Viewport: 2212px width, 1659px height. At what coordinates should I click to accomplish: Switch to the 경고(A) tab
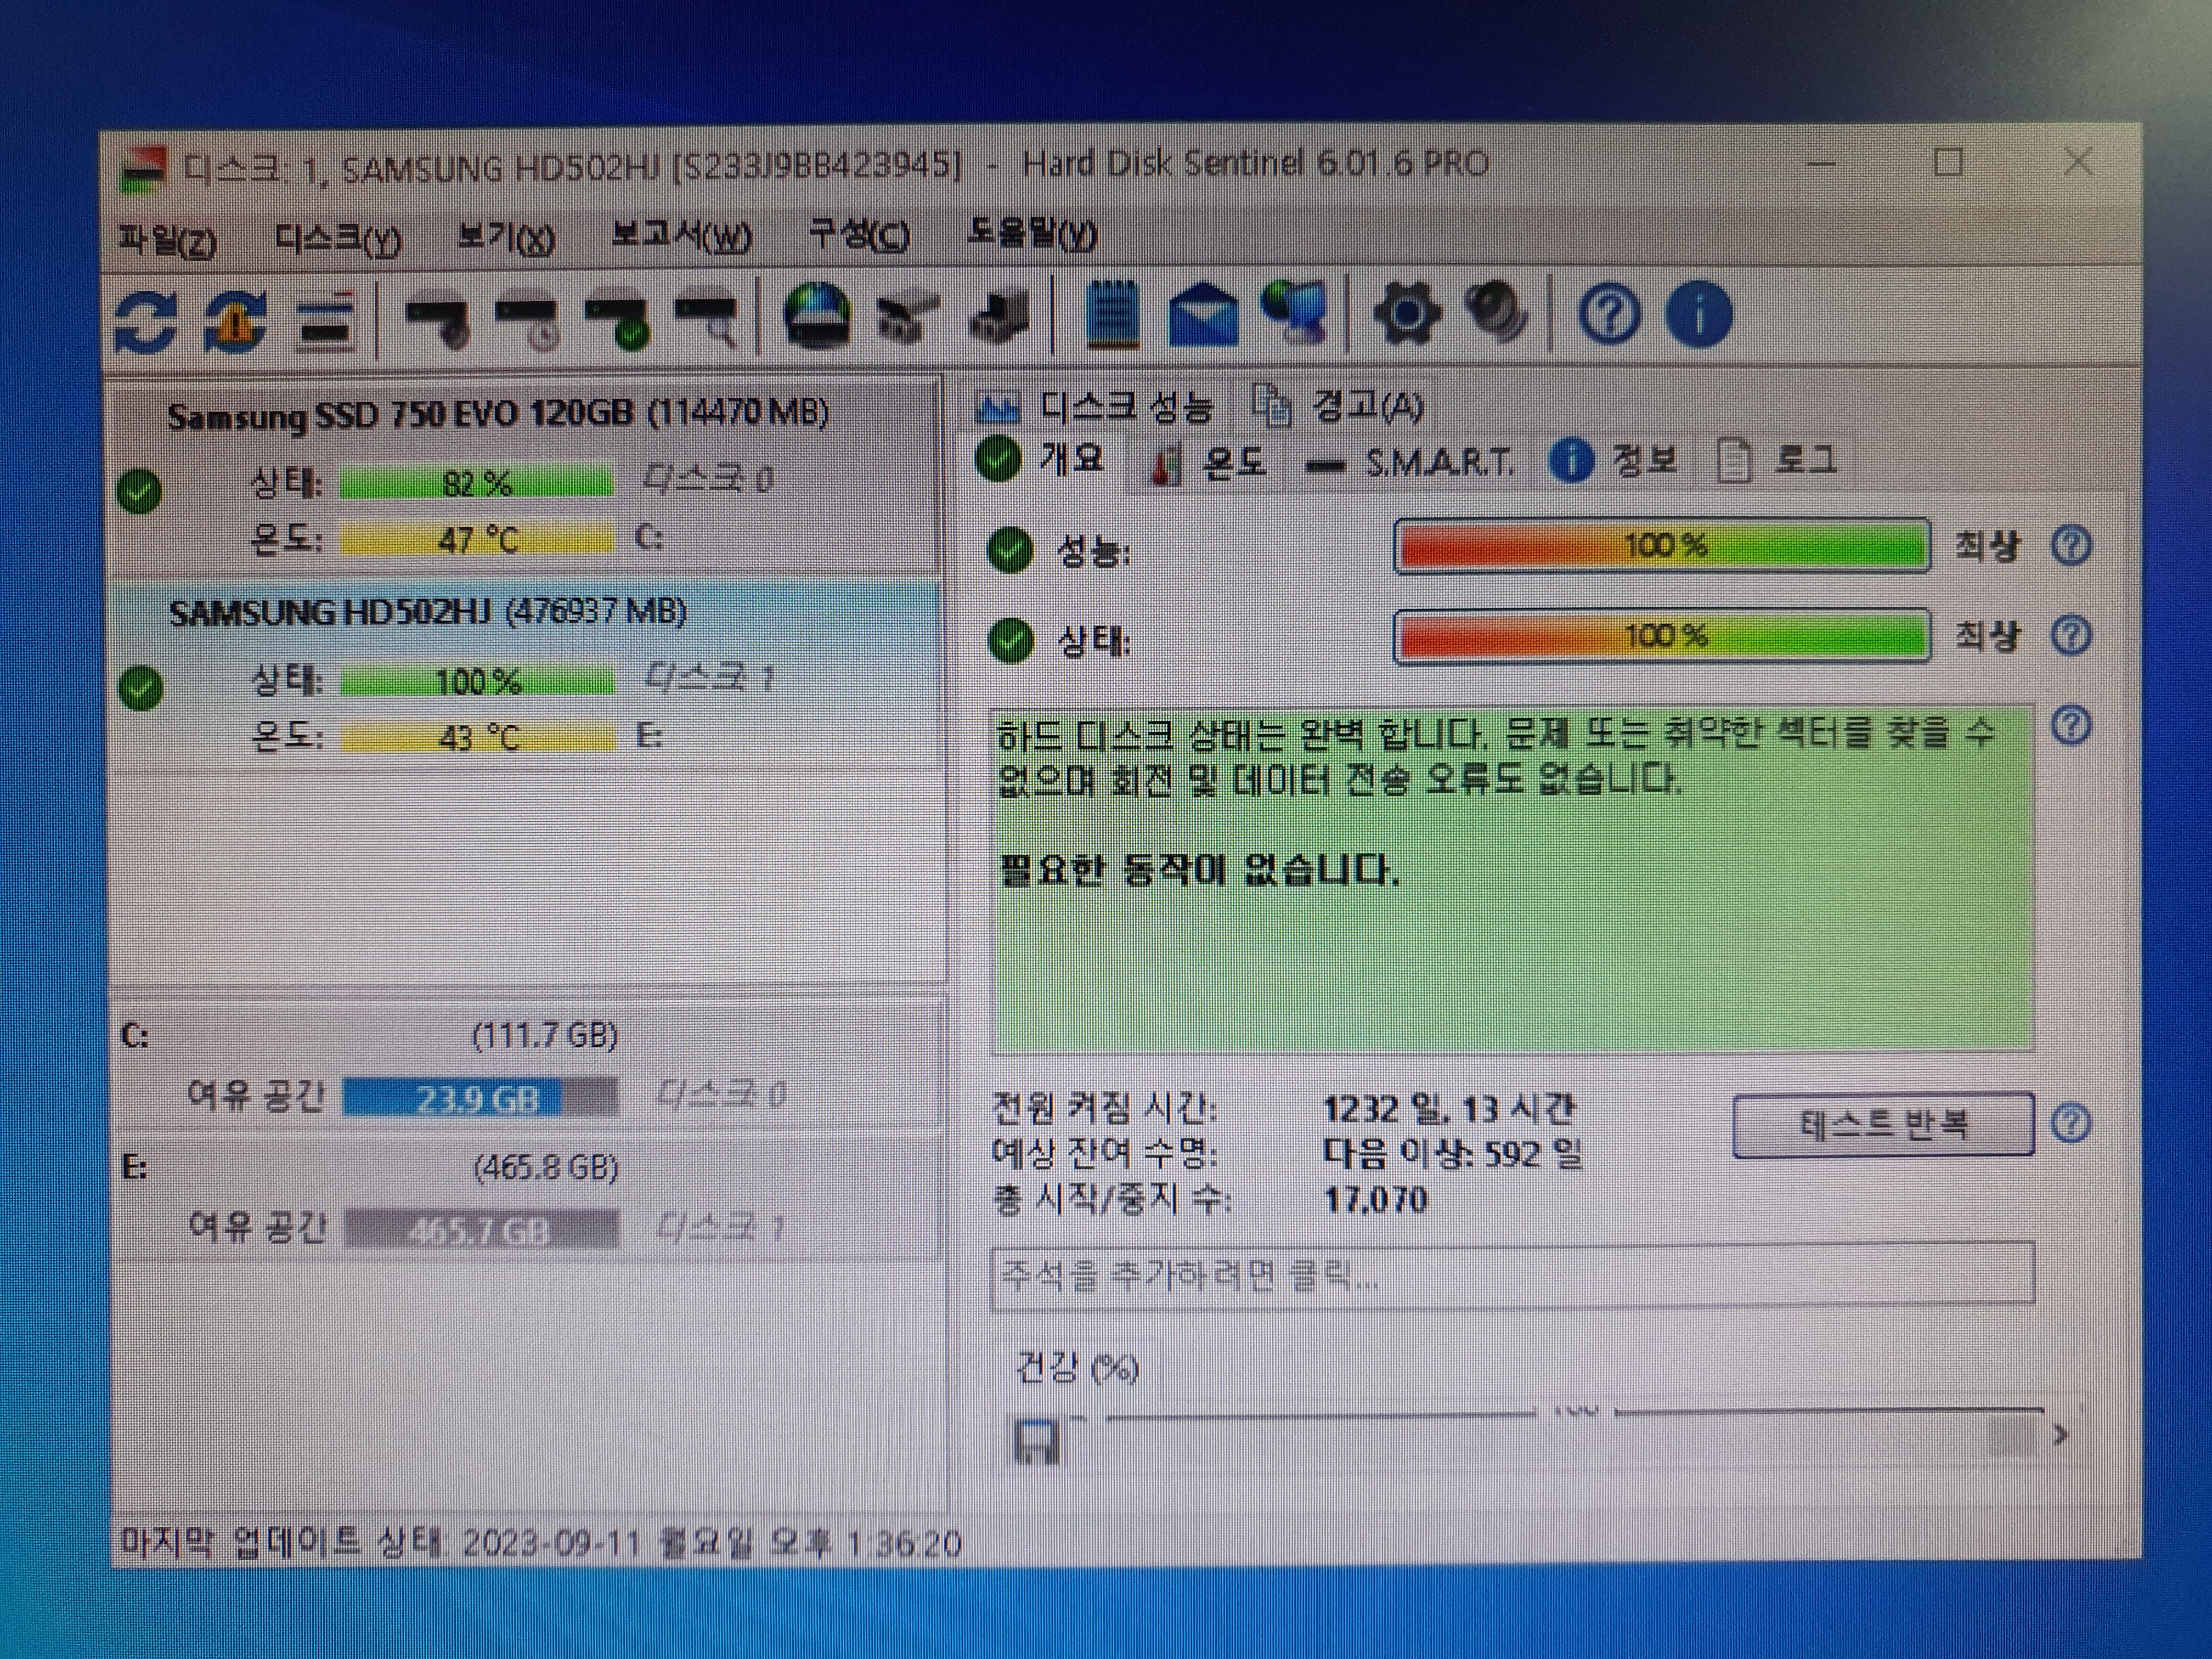coord(1338,405)
